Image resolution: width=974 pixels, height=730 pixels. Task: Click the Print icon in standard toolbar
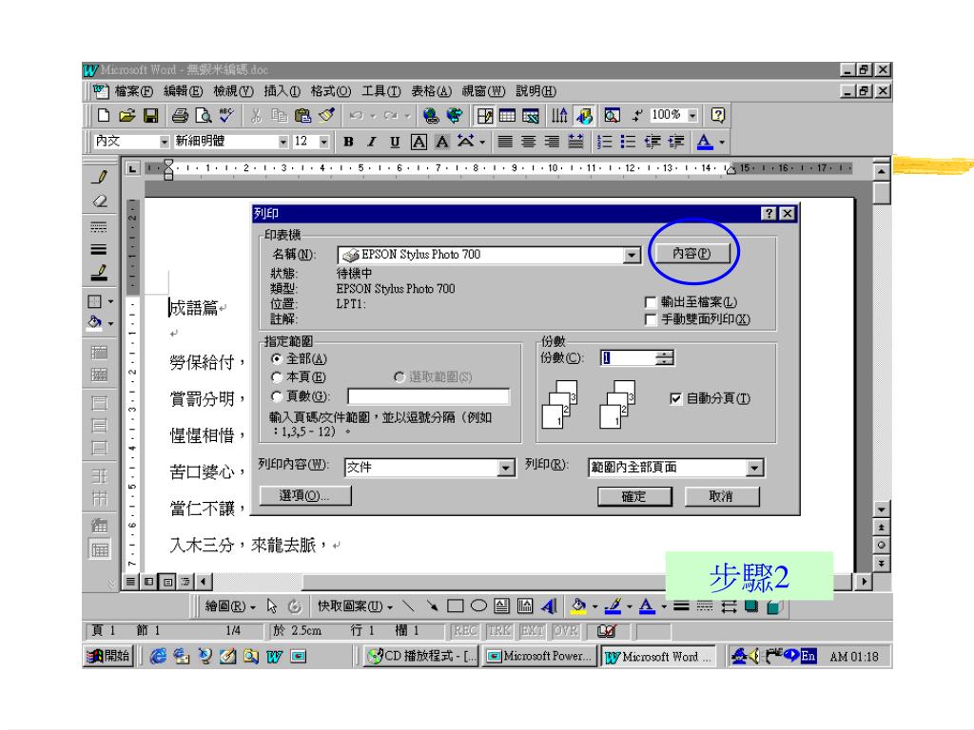pos(180,115)
